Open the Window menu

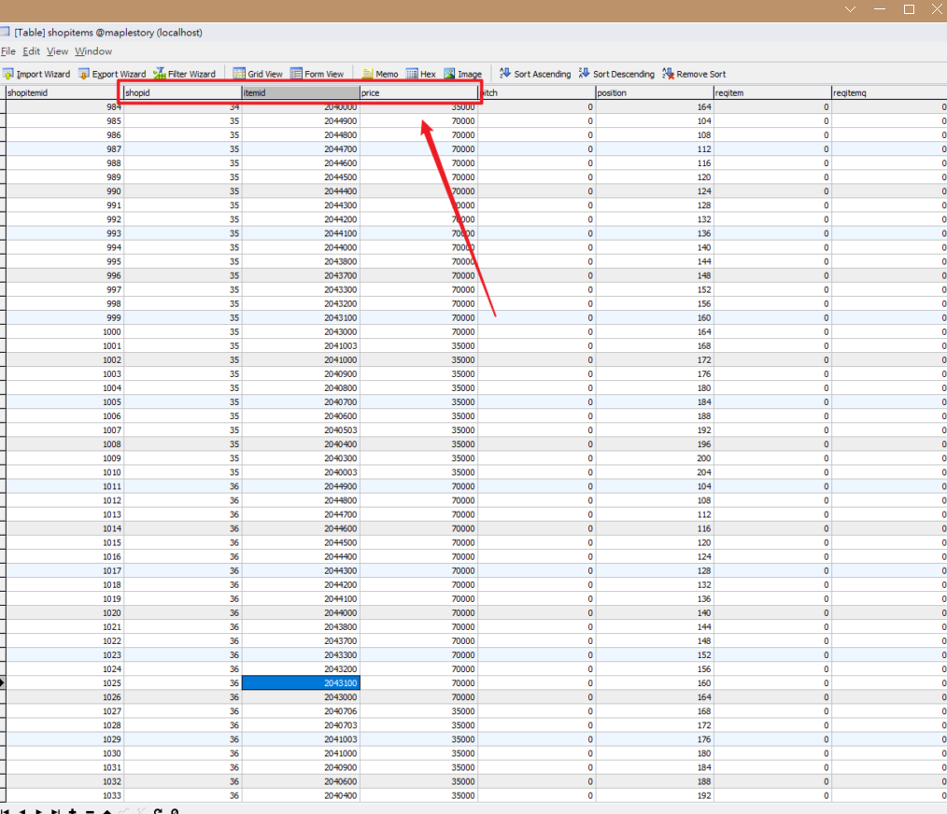[93, 51]
